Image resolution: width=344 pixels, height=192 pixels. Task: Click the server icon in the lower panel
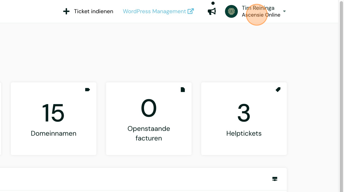[x=275, y=179]
